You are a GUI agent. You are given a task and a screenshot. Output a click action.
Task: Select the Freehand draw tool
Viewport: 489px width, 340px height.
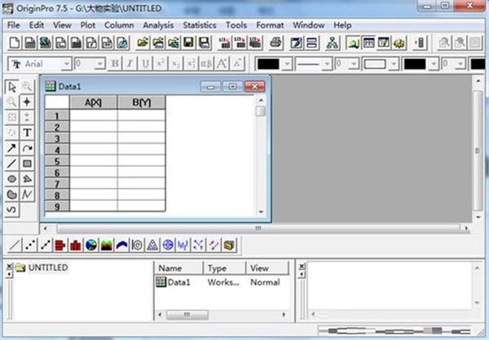[x=12, y=210]
